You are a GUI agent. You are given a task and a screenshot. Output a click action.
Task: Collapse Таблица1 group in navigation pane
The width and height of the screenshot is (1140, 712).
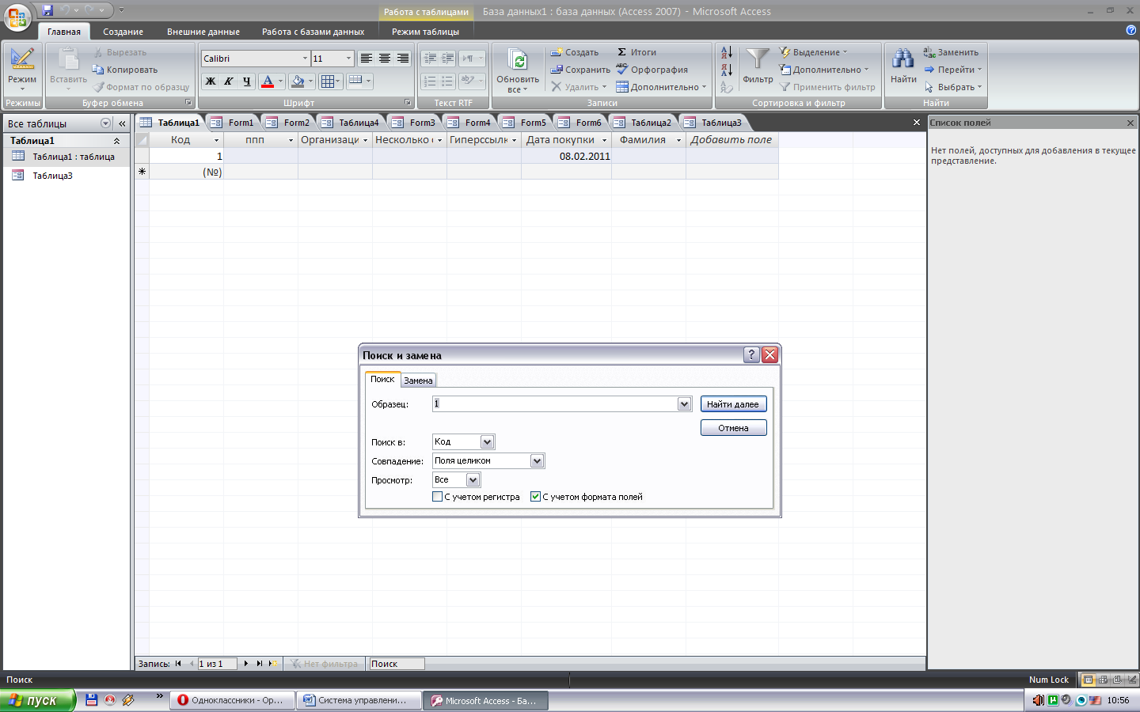pos(117,141)
